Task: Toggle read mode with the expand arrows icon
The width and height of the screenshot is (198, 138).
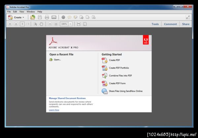Action: 188,17
